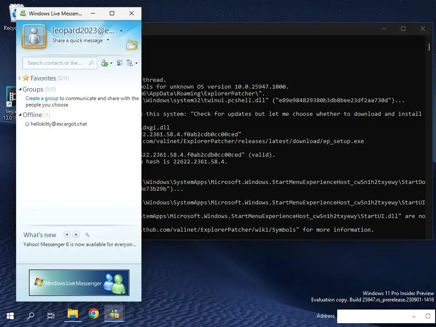Open the Windows Start button
436x327 pixels.
pos(10,316)
